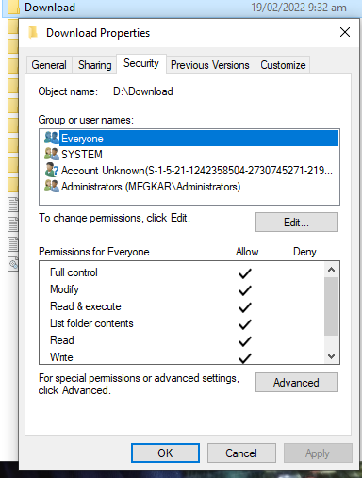Click the List folder contents Allow checkmark
The width and height of the screenshot is (362, 478).
click(245, 324)
